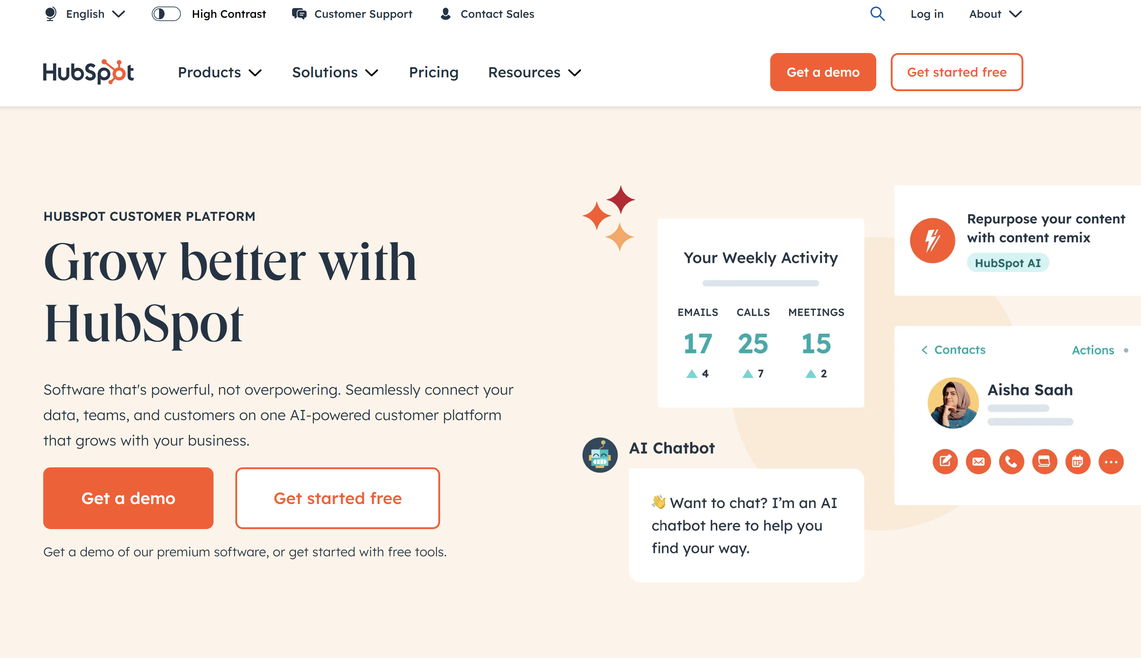The height and width of the screenshot is (658, 1141).
Task: Toggle the High Contrast switch
Action: pyautogui.click(x=166, y=14)
